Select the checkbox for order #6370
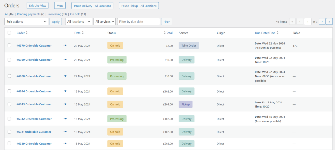Viewport: 335px width, 150px height. 9,46
